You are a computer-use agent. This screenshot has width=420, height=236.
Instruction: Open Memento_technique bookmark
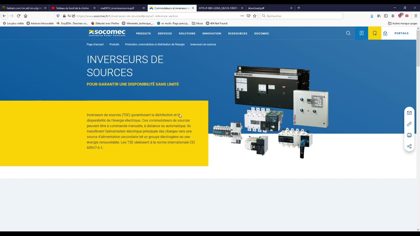[x=137, y=23]
